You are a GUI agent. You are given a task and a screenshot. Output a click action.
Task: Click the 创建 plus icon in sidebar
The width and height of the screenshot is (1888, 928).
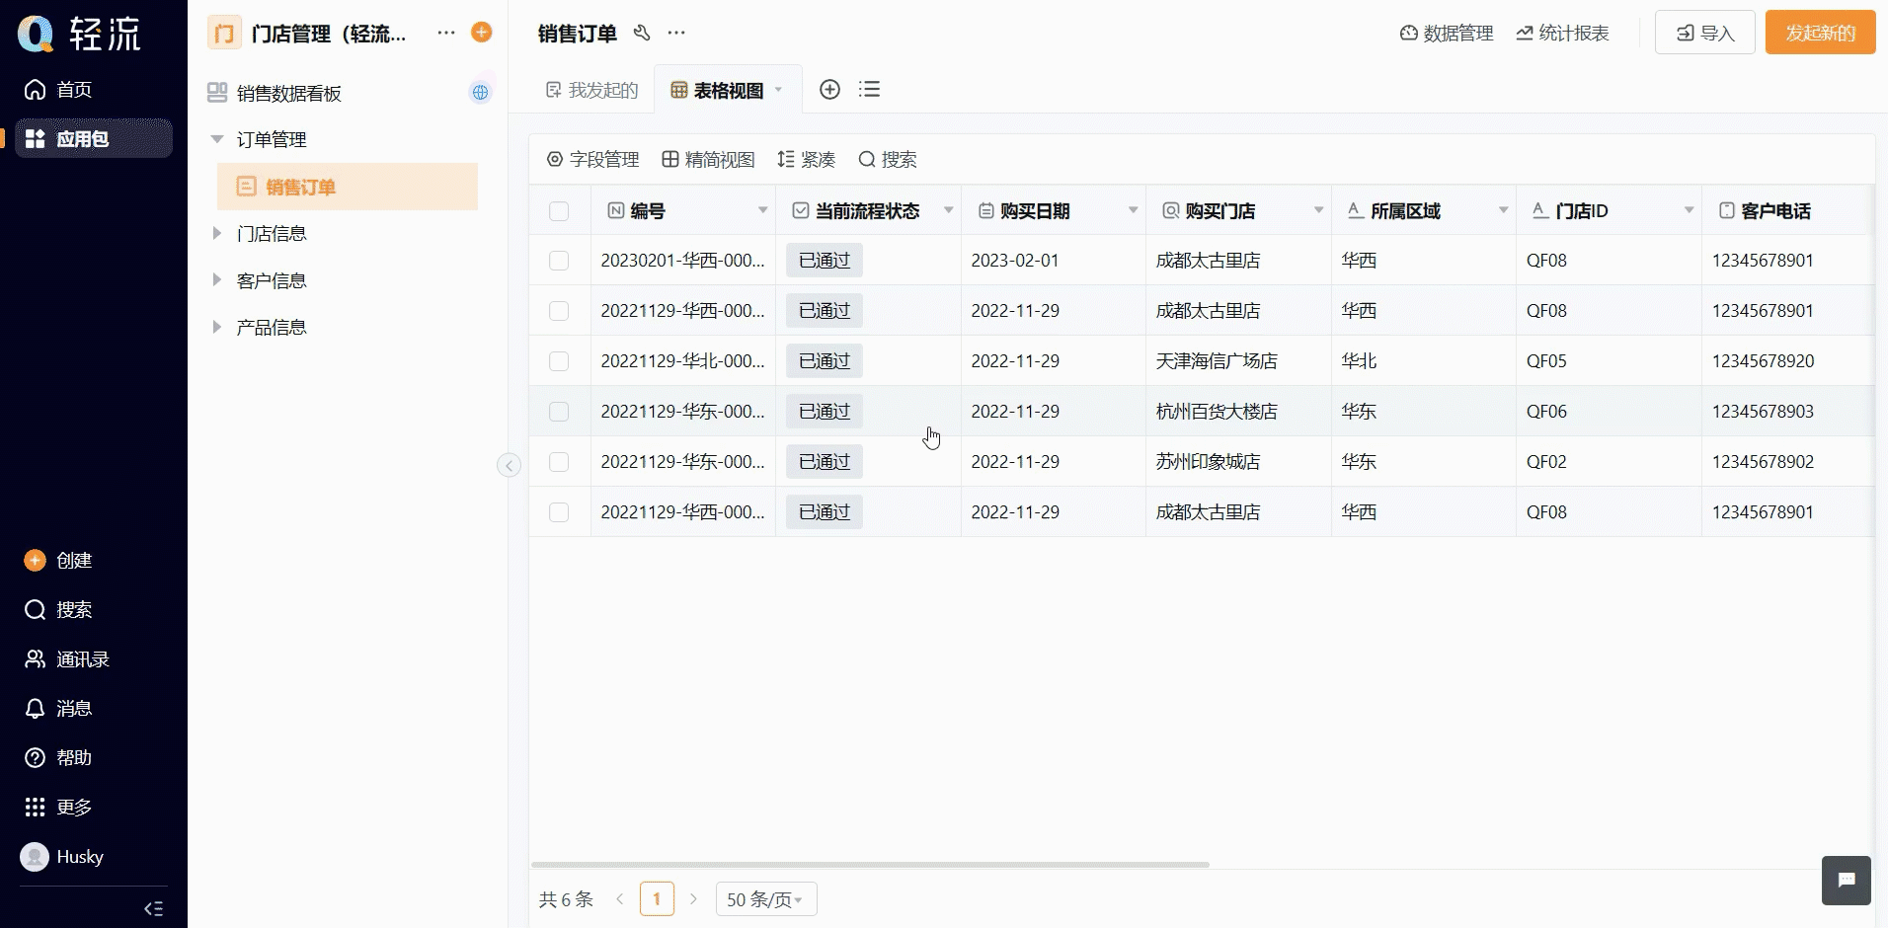tap(35, 561)
